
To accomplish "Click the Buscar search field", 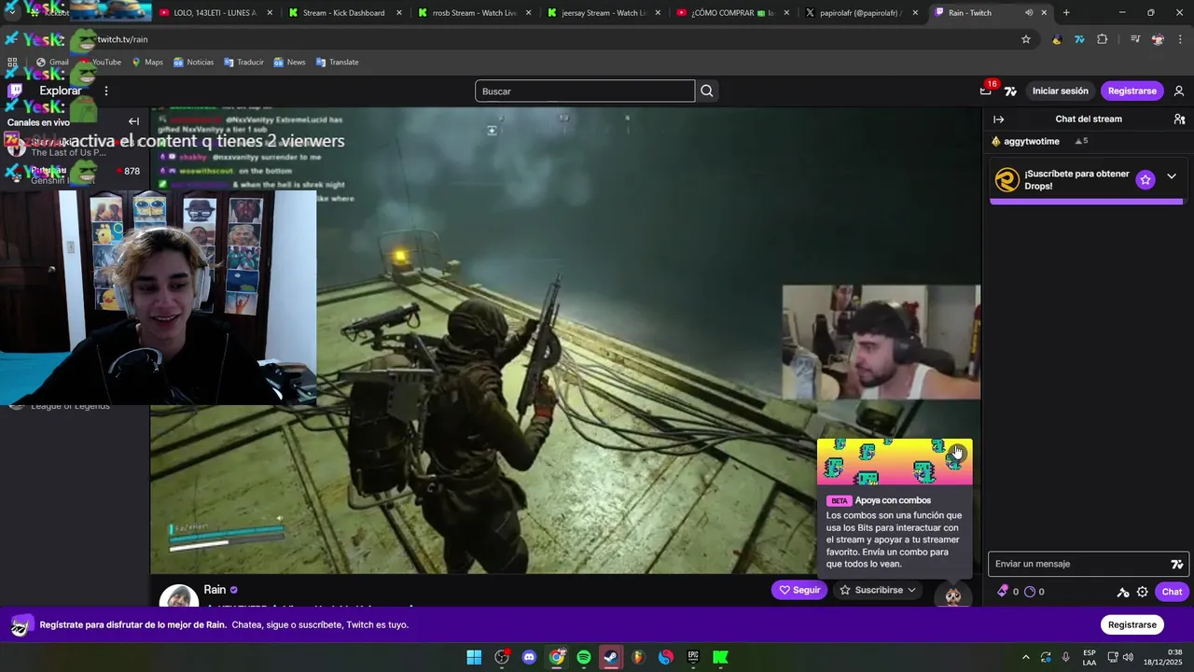I will [x=585, y=91].
